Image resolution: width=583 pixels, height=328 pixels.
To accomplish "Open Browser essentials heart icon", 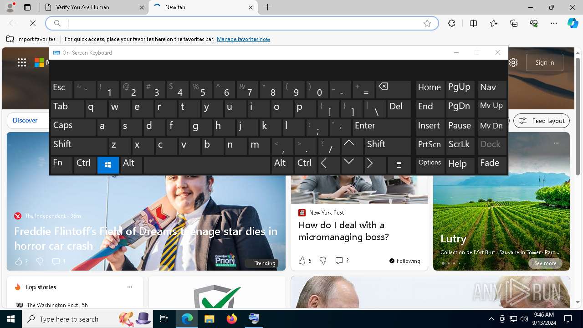I will pyautogui.click(x=534, y=23).
